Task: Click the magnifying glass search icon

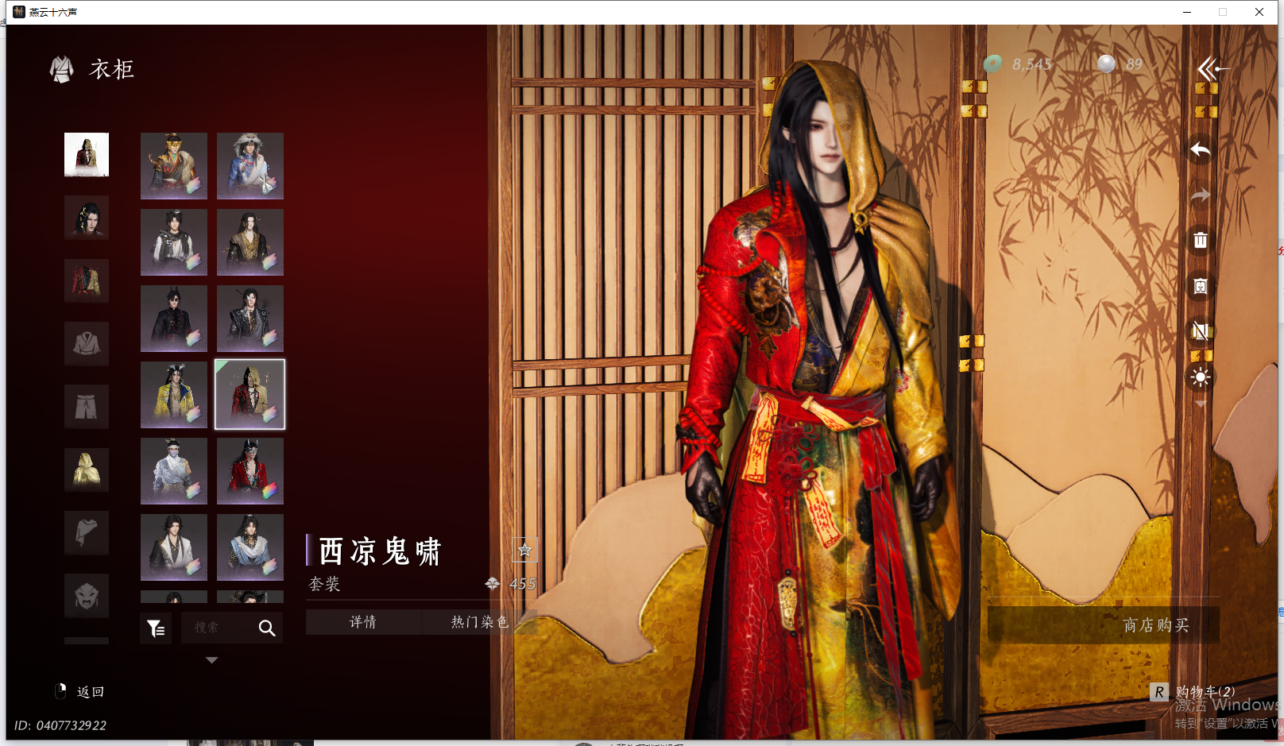Action: tap(267, 628)
